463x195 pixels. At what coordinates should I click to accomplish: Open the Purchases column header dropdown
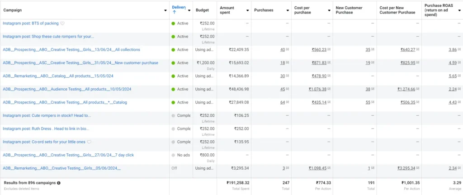pos(288,10)
